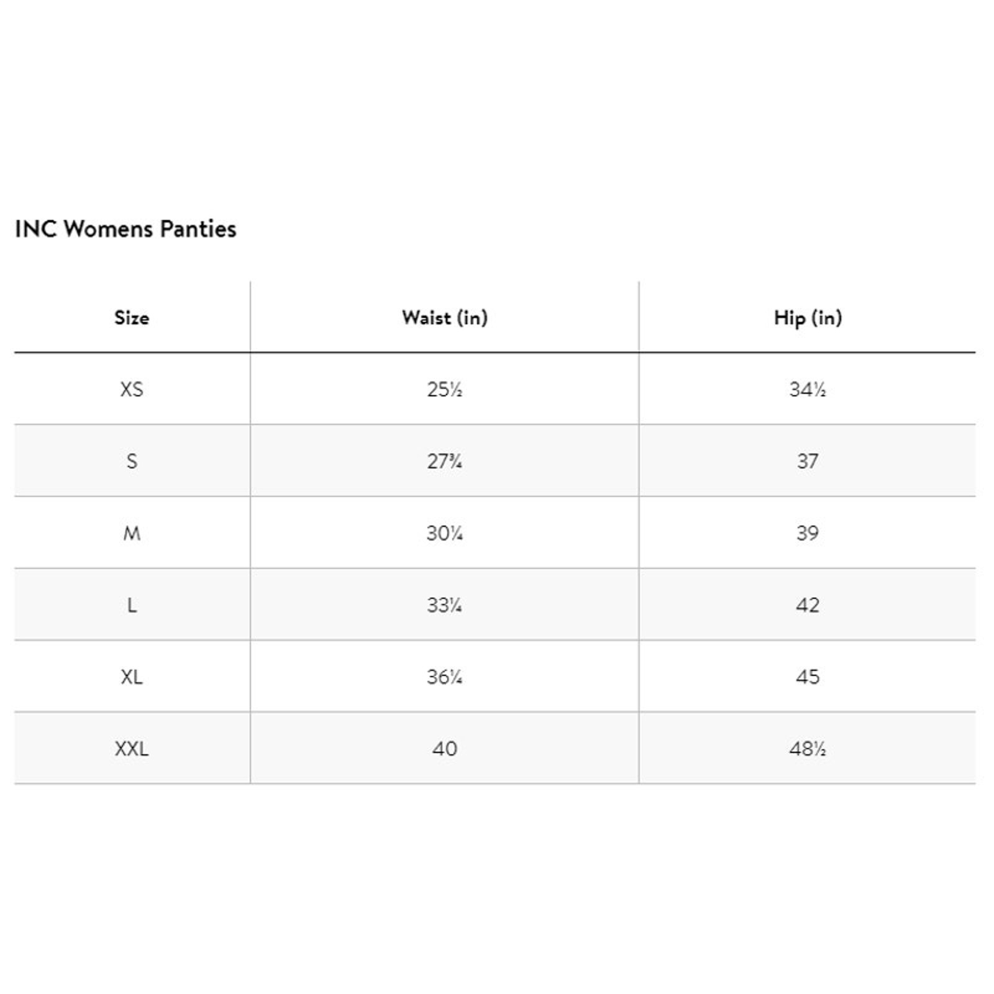Click the INC Womens Panties title

pyautogui.click(x=125, y=229)
